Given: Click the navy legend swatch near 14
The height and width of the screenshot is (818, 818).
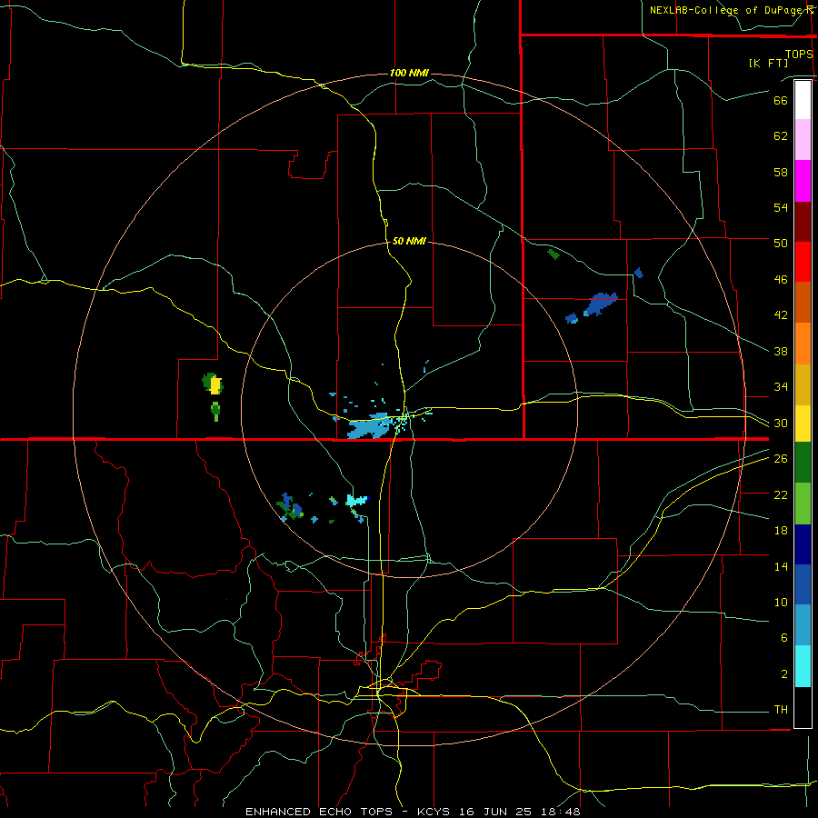Looking at the screenshot, I should 803,544.
